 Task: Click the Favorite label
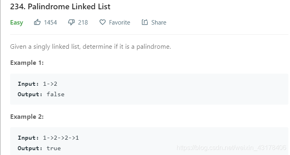pyautogui.click(x=120, y=23)
